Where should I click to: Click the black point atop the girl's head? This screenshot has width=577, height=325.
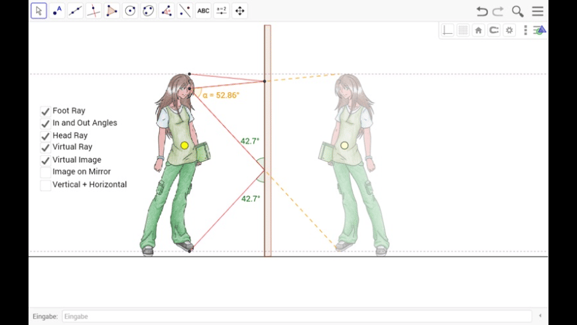pyautogui.click(x=190, y=74)
